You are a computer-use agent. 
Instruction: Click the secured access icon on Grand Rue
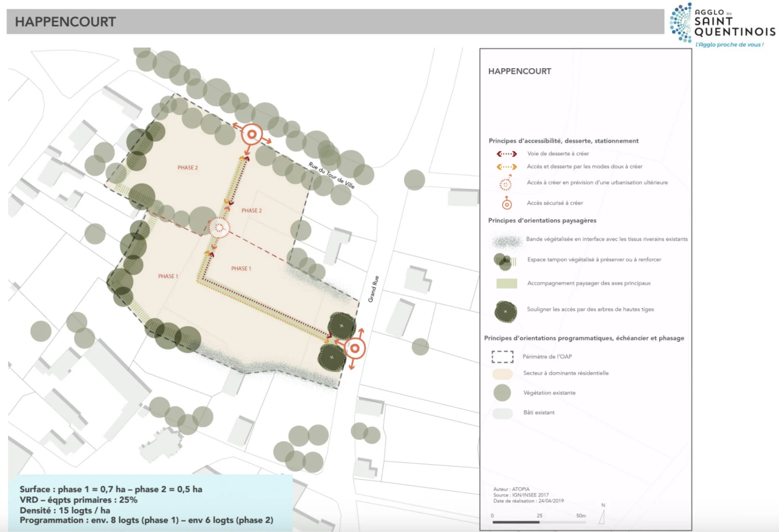point(355,348)
